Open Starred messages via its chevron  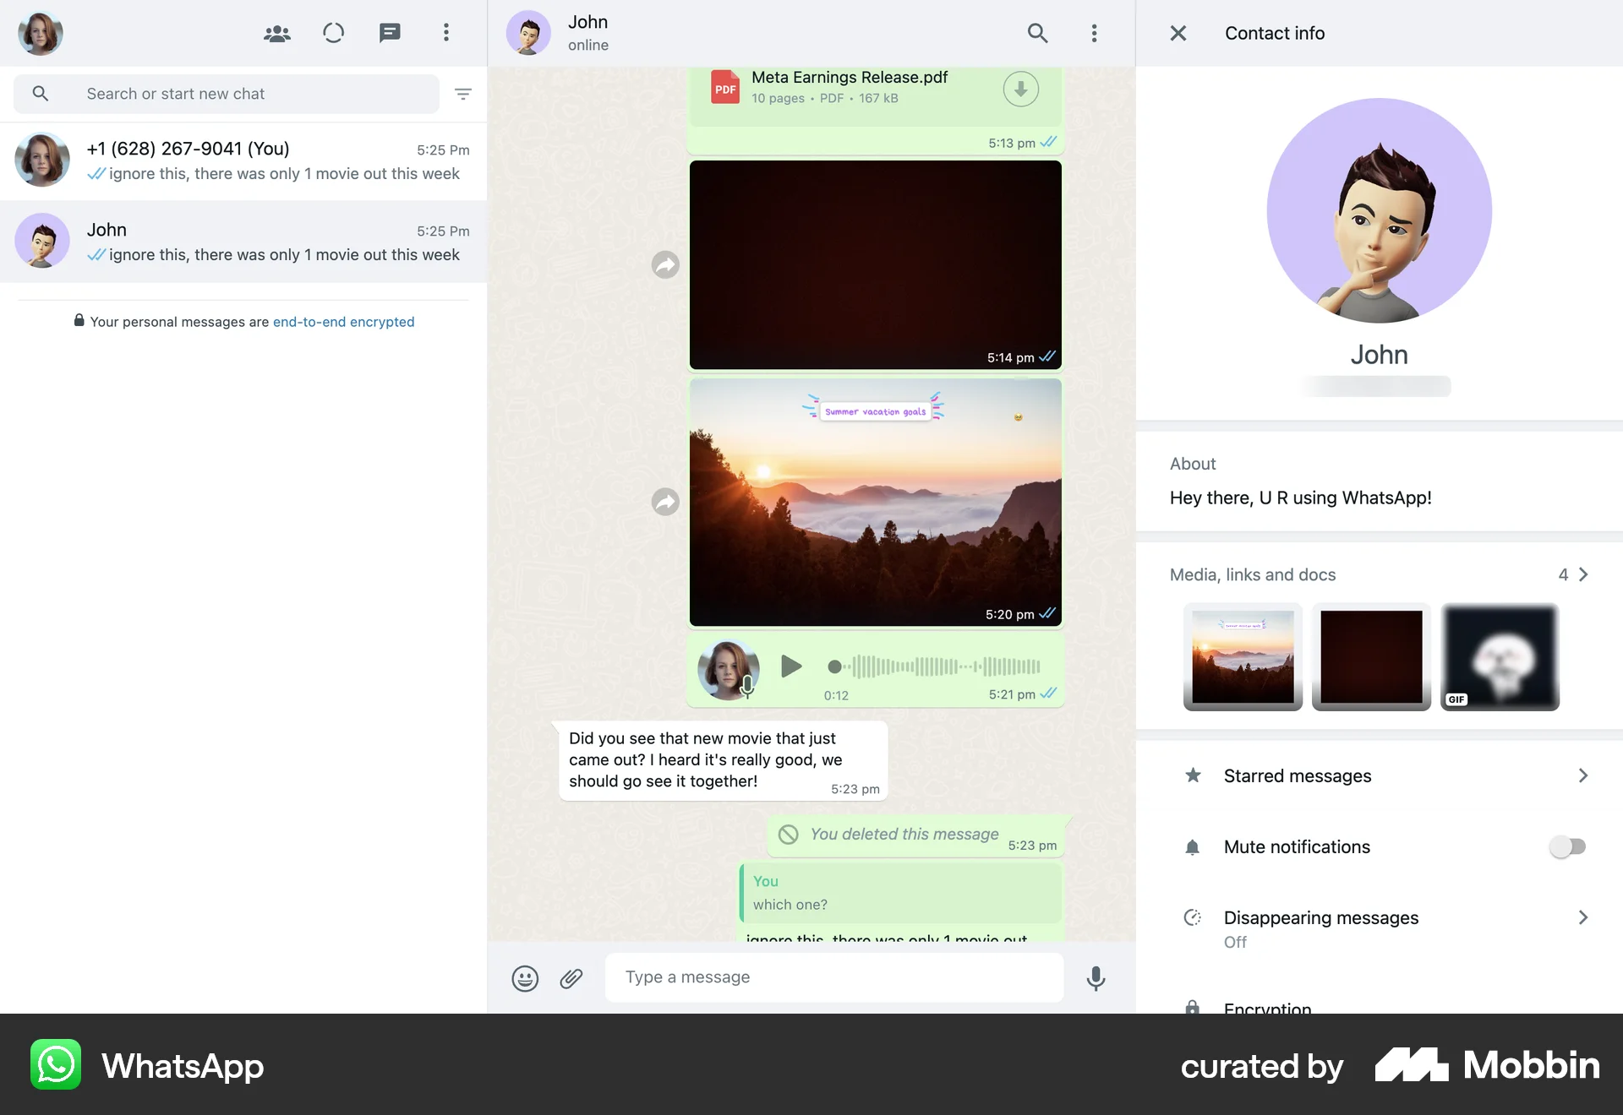(1583, 775)
